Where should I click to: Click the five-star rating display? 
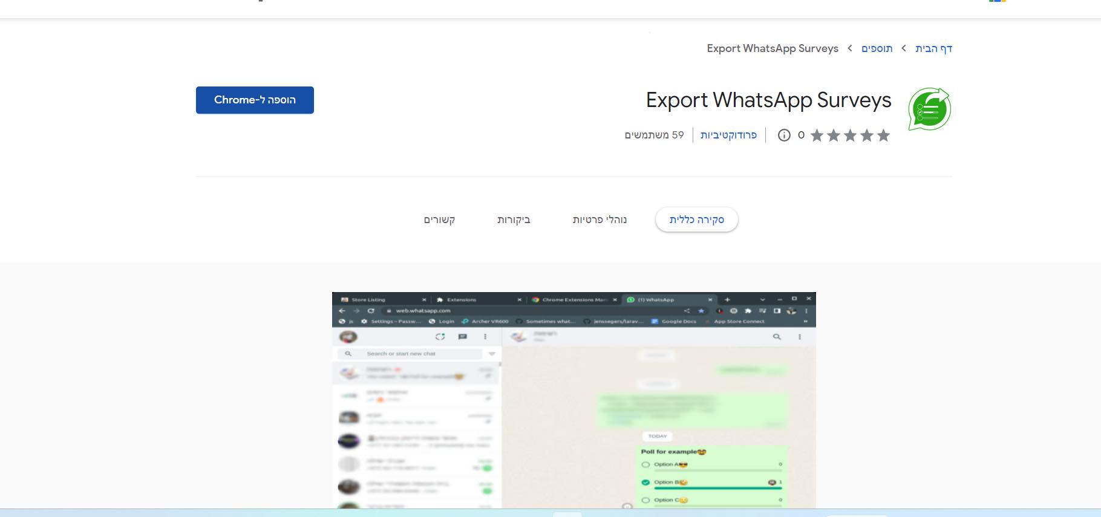pos(850,135)
